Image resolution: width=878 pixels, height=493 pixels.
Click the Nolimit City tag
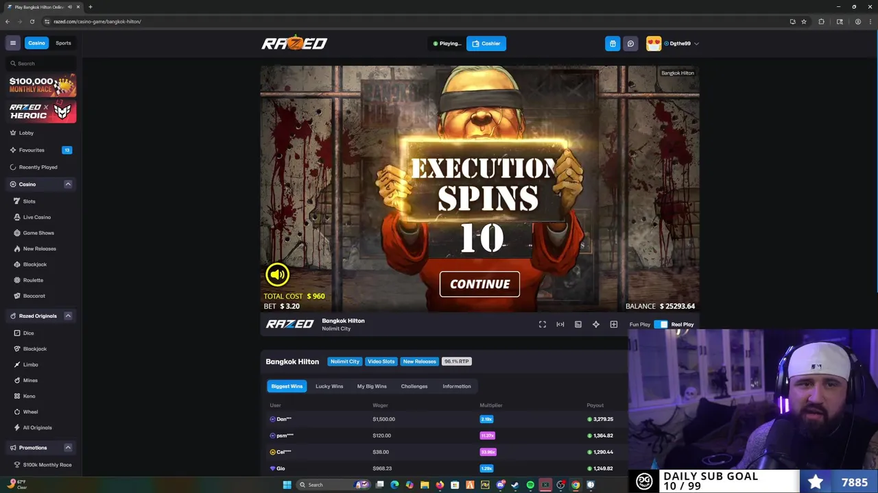click(x=345, y=362)
